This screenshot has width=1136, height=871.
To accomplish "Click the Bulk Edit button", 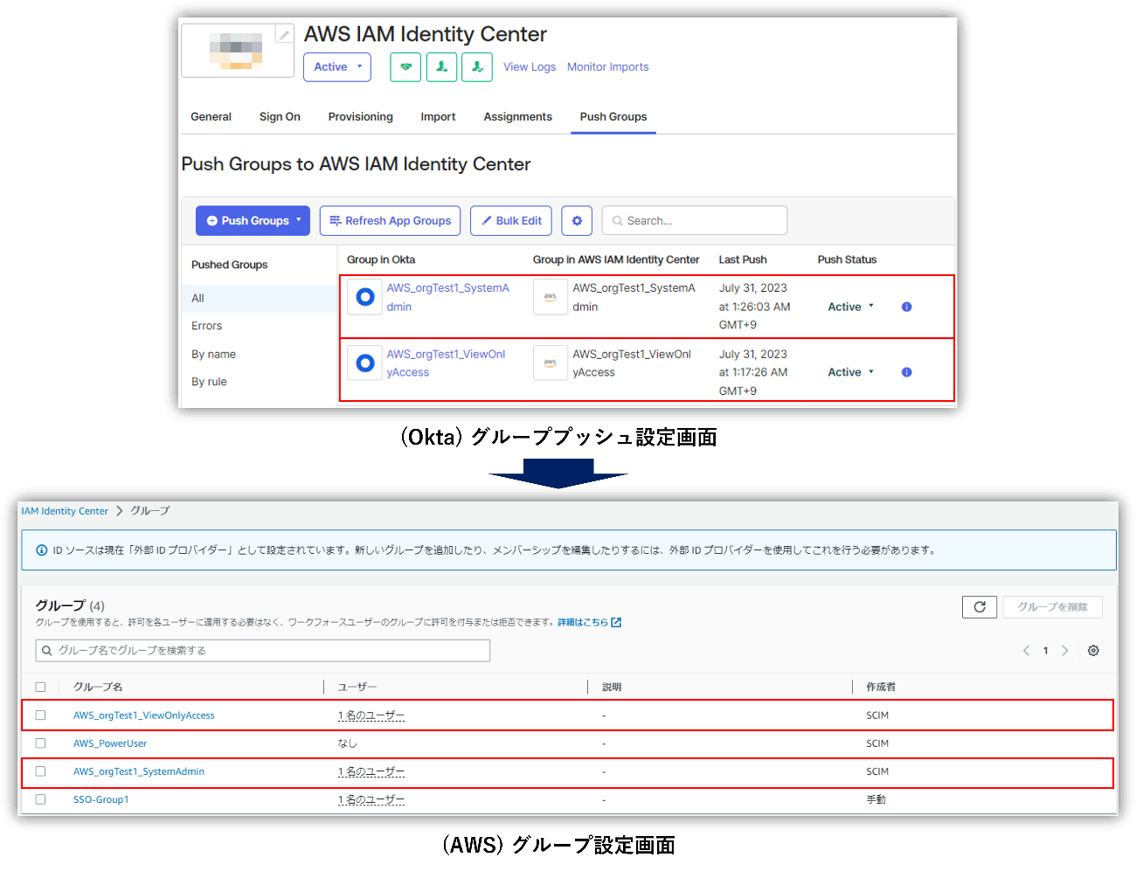I will pyautogui.click(x=511, y=221).
